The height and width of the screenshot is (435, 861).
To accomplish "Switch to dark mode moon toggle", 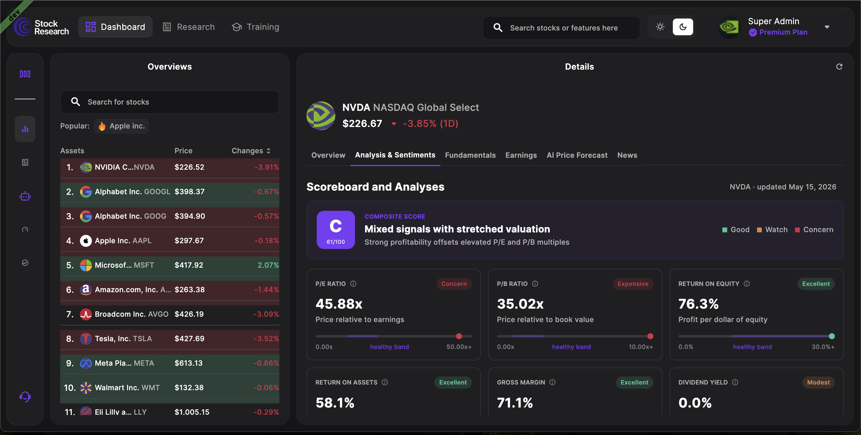I will [683, 27].
